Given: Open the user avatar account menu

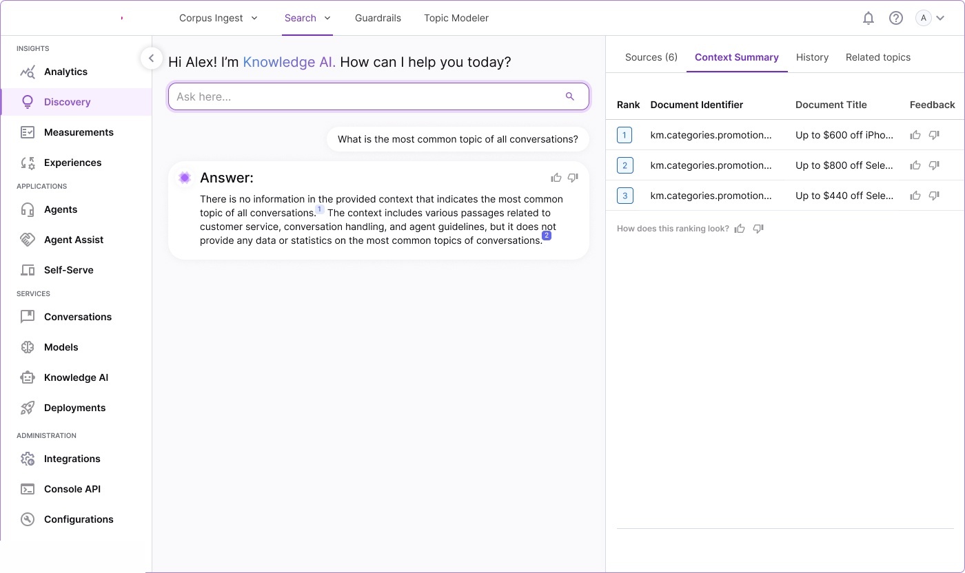Looking at the screenshot, I should (930, 19).
